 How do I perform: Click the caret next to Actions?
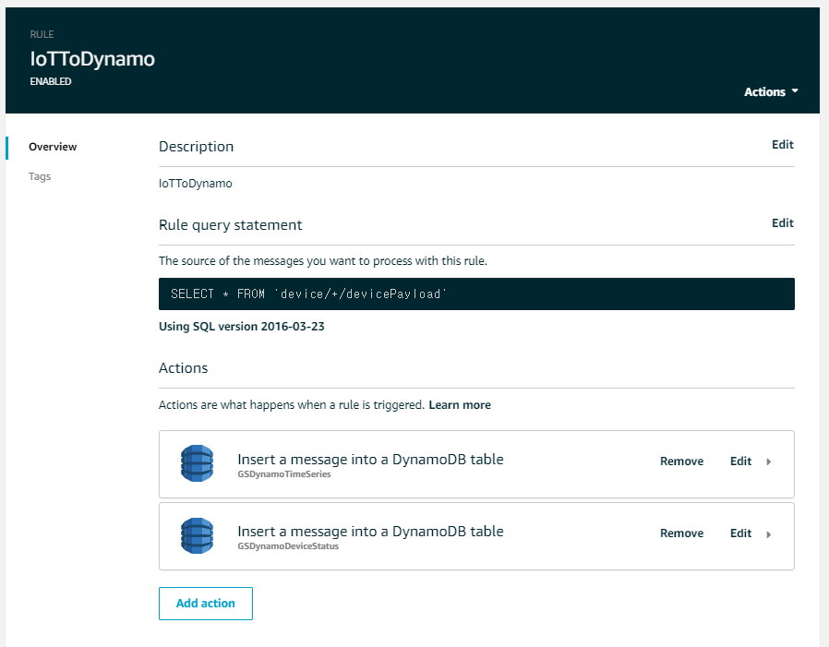tap(795, 91)
